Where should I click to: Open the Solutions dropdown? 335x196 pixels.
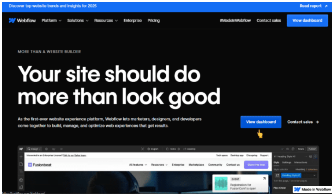(x=78, y=20)
